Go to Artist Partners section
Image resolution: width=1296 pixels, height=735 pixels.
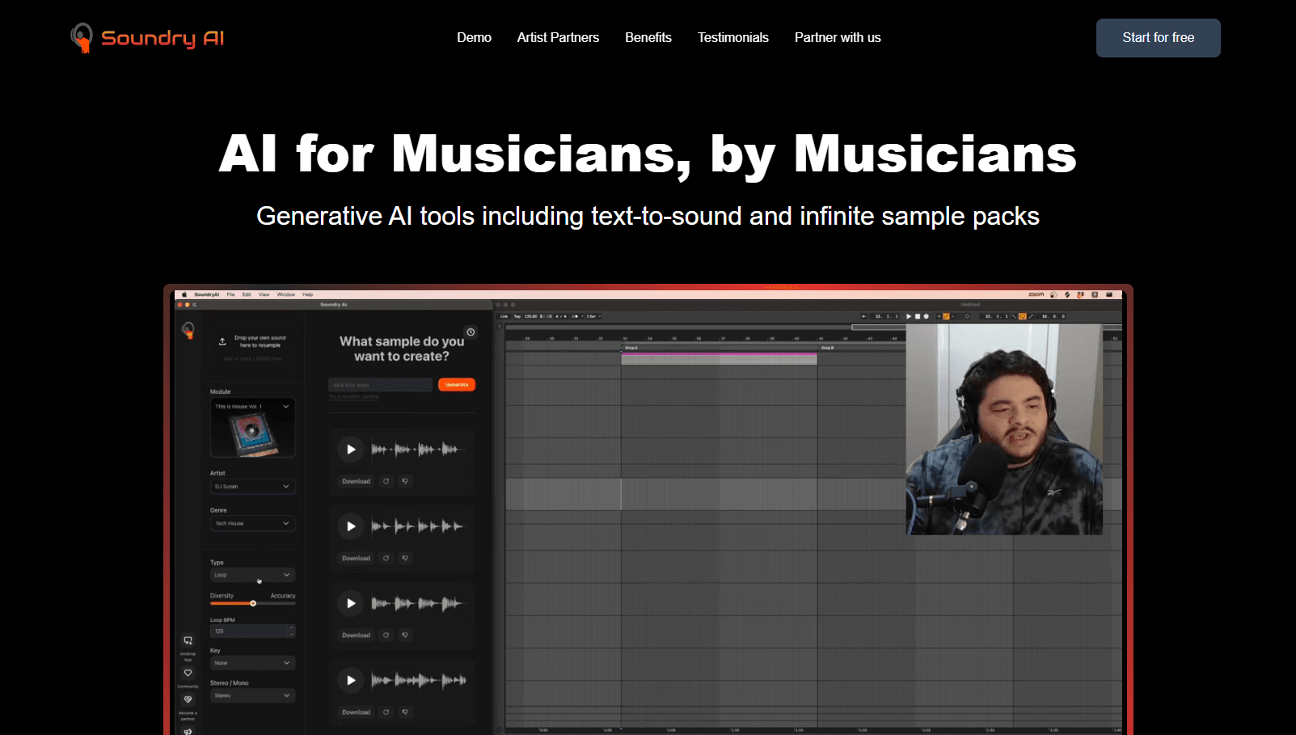(558, 38)
